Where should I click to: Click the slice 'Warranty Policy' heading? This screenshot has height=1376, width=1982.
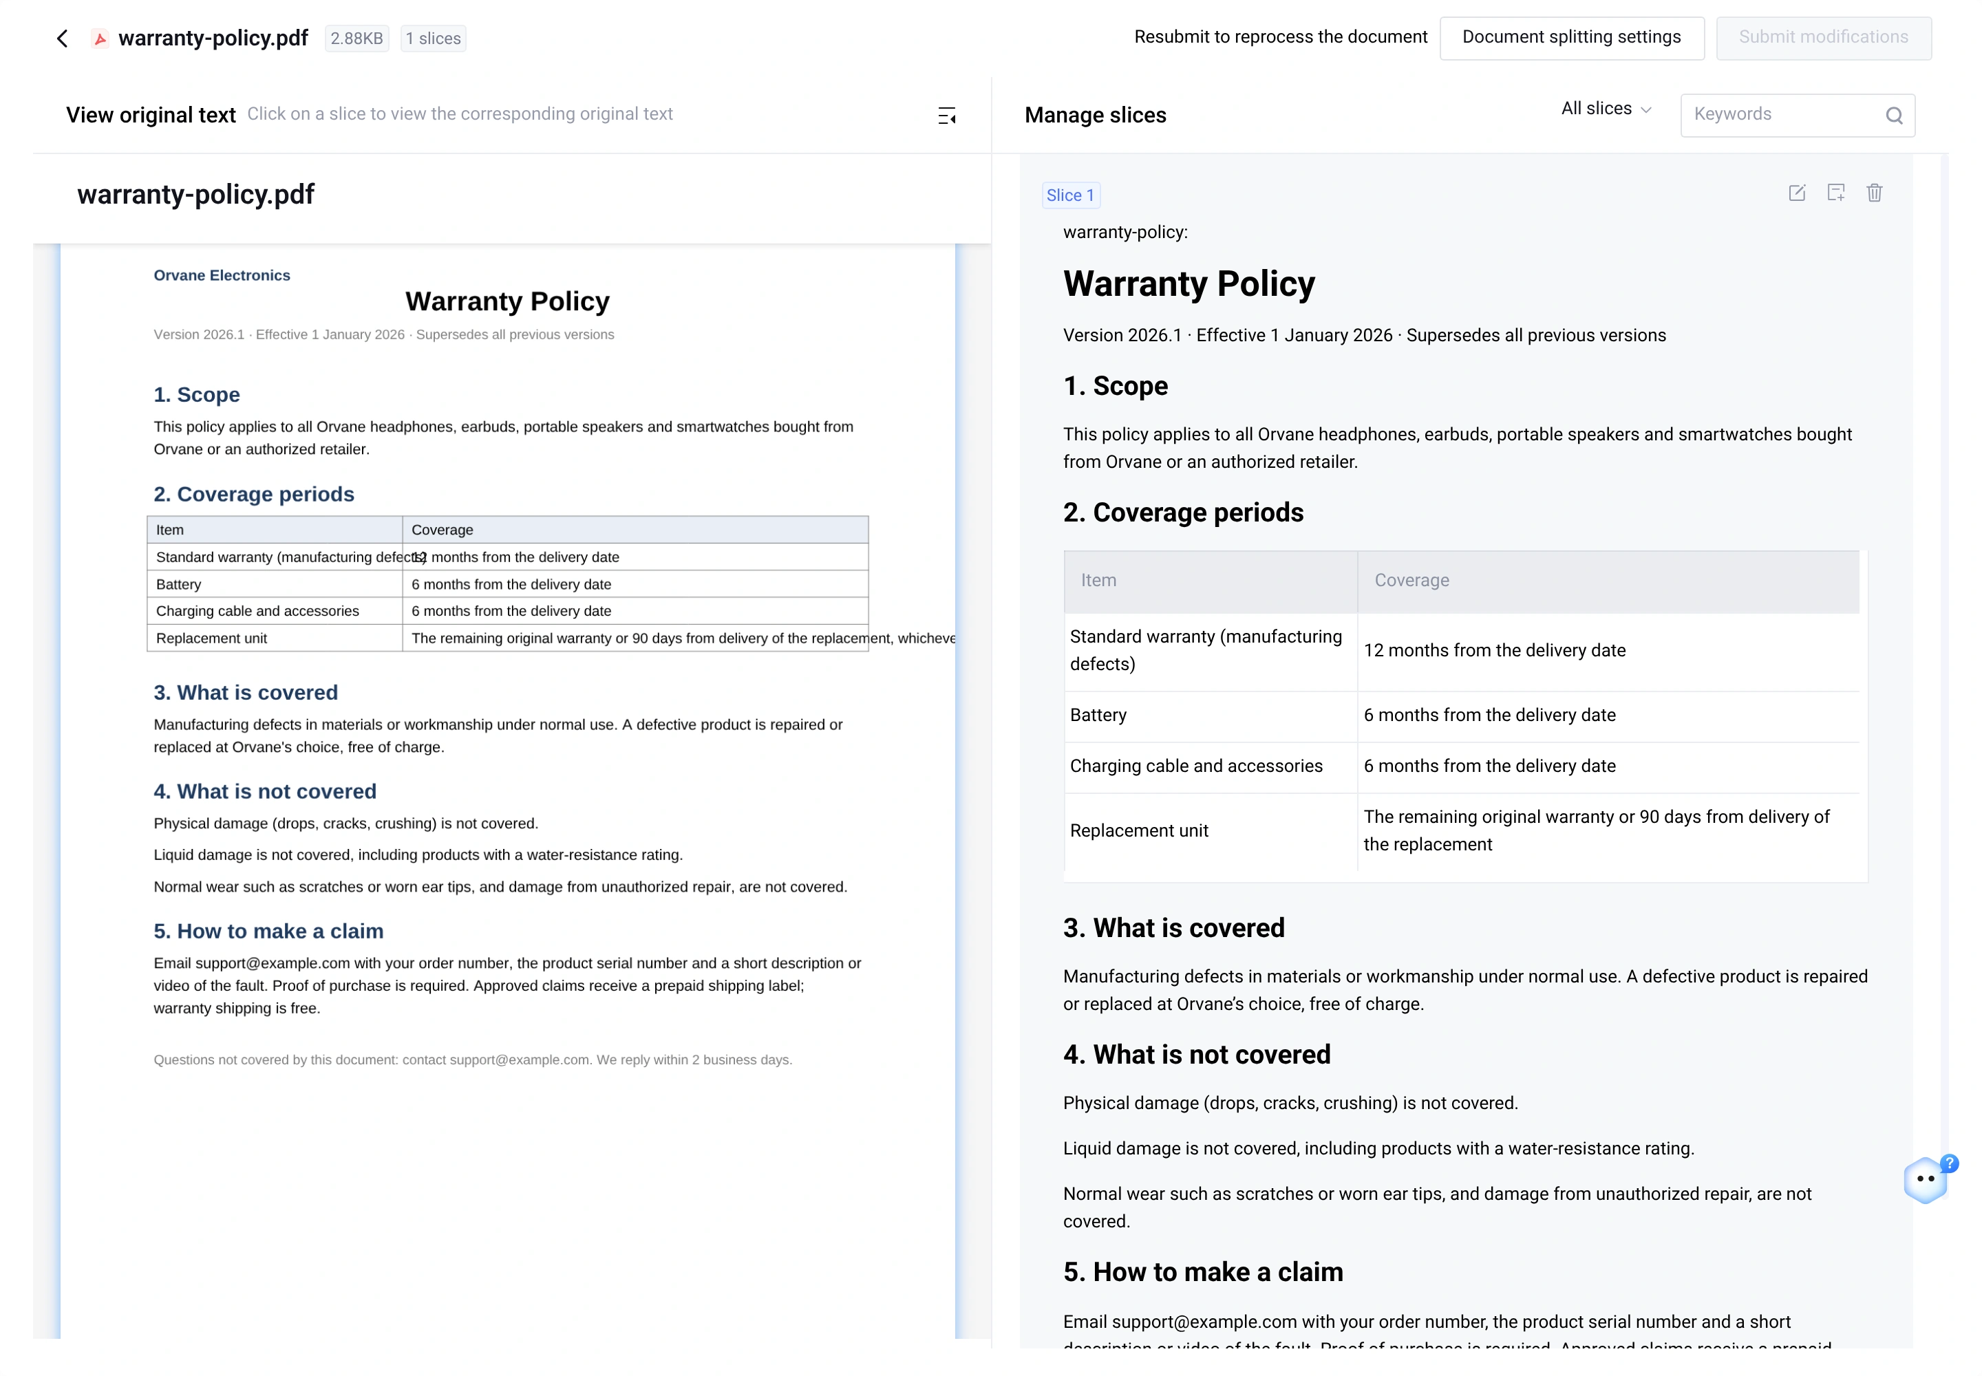pos(1189,283)
